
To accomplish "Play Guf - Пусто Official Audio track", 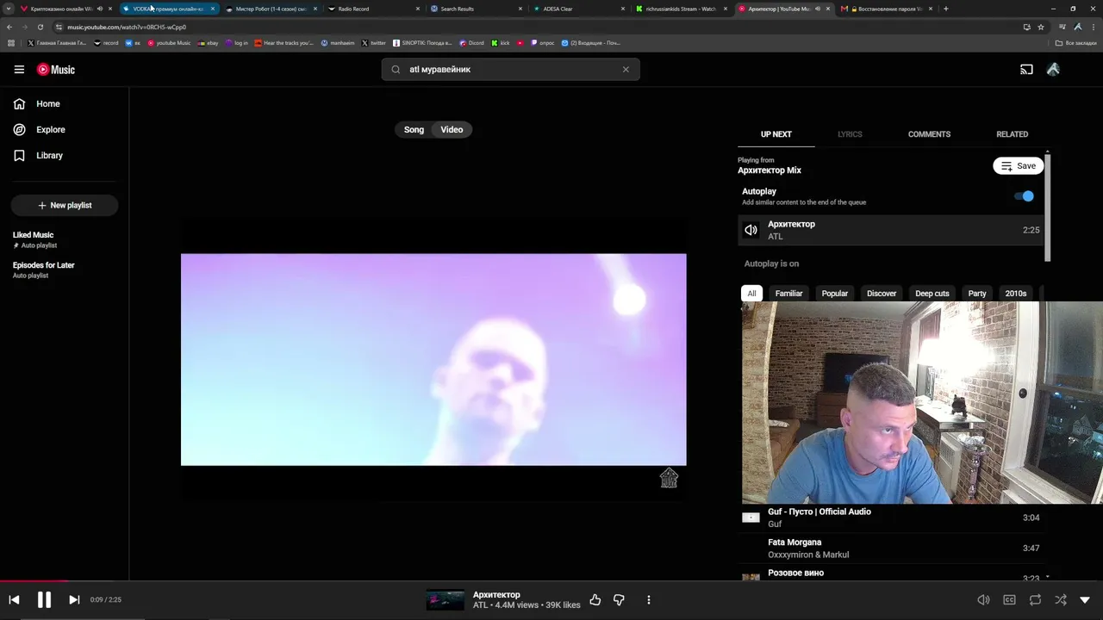I will click(891, 518).
